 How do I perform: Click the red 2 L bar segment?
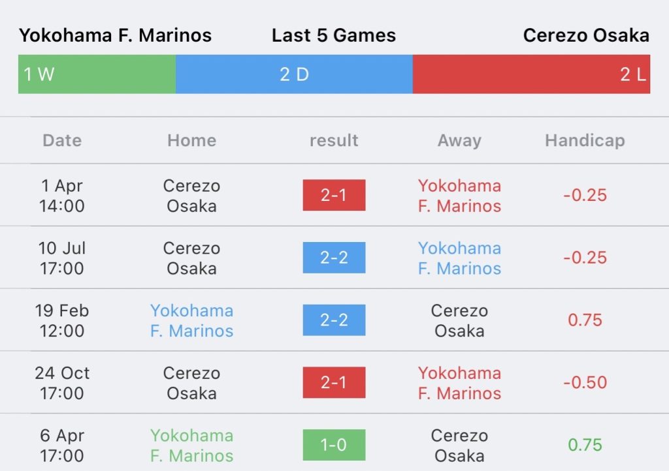coord(531,74)
